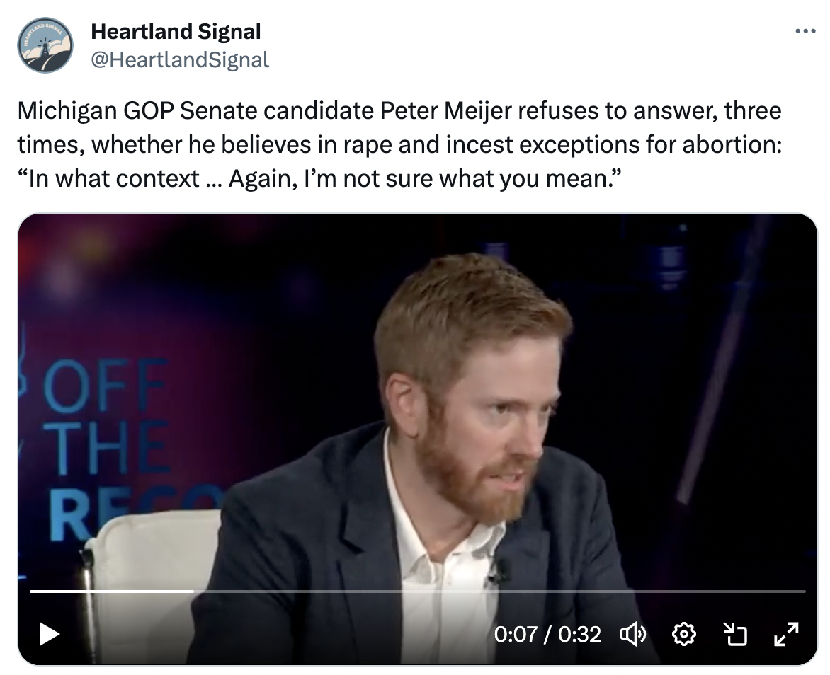This screenshot has width=830, height=675.
Task: Open video settings gear menu
Action: (x=683, y=634)
